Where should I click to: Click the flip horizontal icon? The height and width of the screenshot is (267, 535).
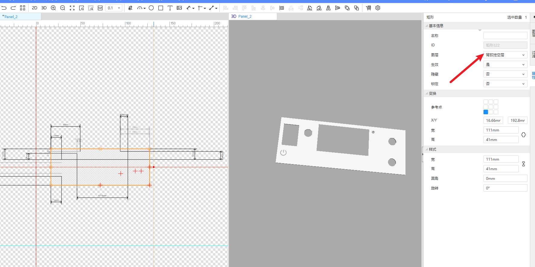[x=328, y=8]
